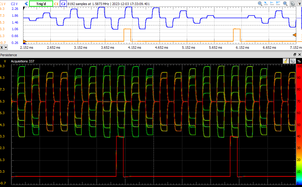Click the 3.652 ms time axis label
302x187 pixels.
(x=107, y=47)
